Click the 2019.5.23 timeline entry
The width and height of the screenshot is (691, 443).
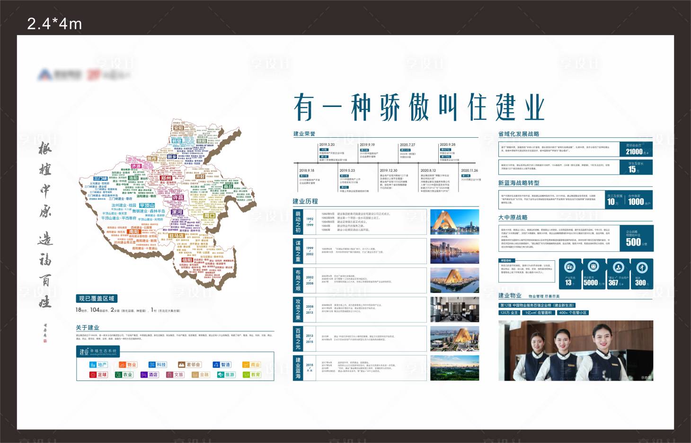354,180
